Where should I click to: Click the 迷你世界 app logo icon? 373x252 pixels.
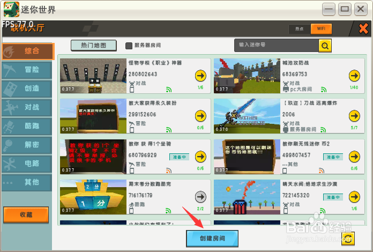tap(11, 9)
